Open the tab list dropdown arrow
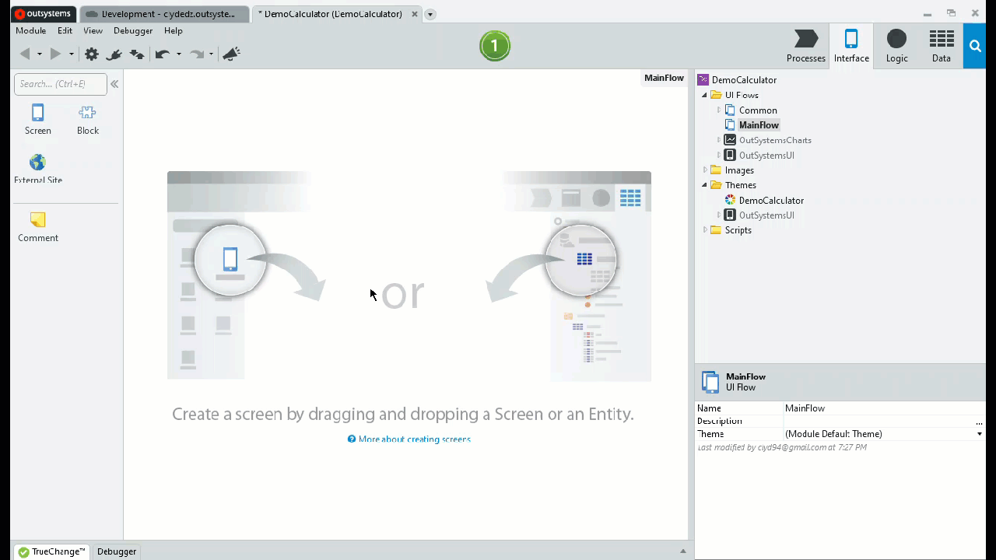 [430, 14]
